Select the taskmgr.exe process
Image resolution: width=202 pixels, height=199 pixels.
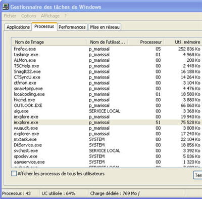(x=107, y=55)
